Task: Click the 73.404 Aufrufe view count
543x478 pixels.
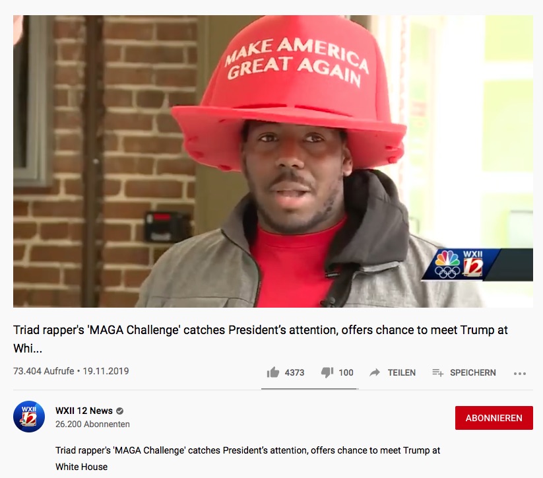Action: point(44,371)
